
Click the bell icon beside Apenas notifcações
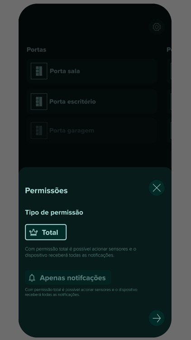click(32, 278)
